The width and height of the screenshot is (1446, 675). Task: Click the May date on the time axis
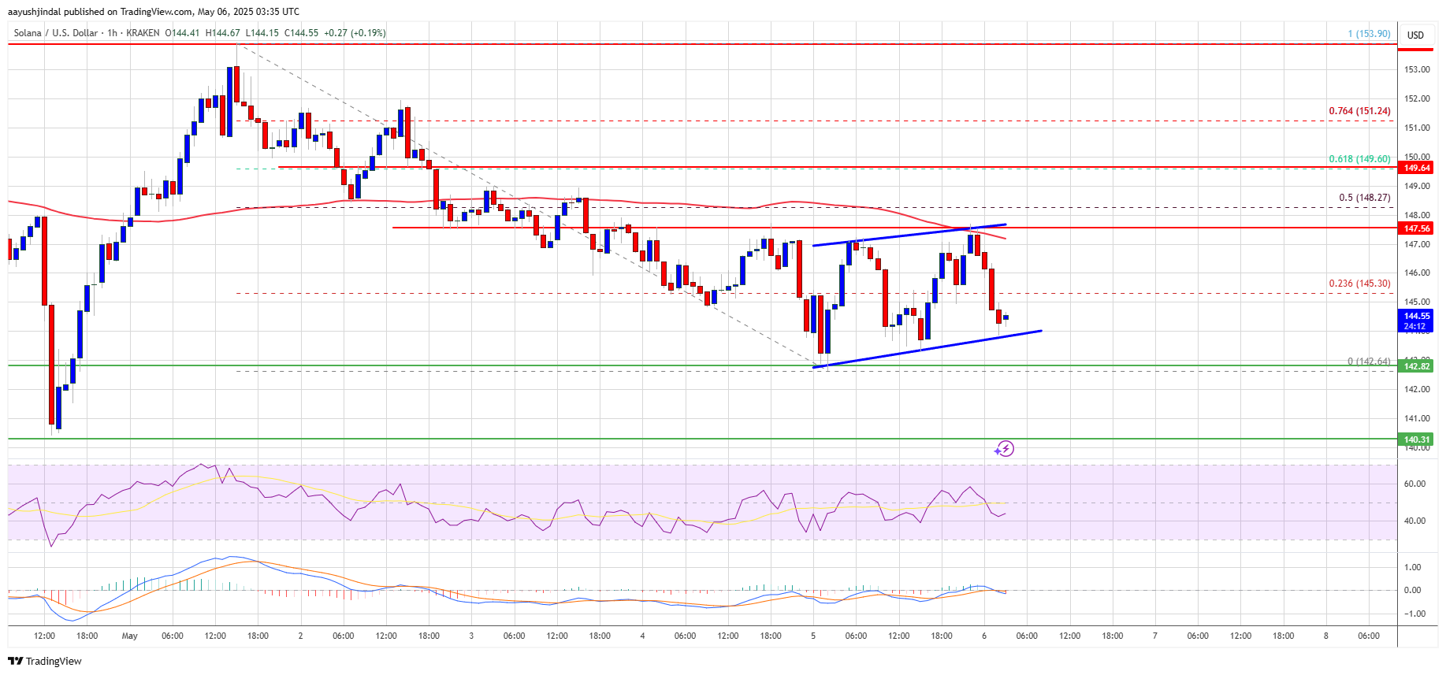[130, 636]
